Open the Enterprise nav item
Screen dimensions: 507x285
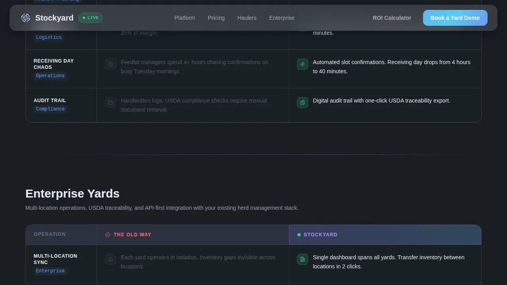coord(282,18)
